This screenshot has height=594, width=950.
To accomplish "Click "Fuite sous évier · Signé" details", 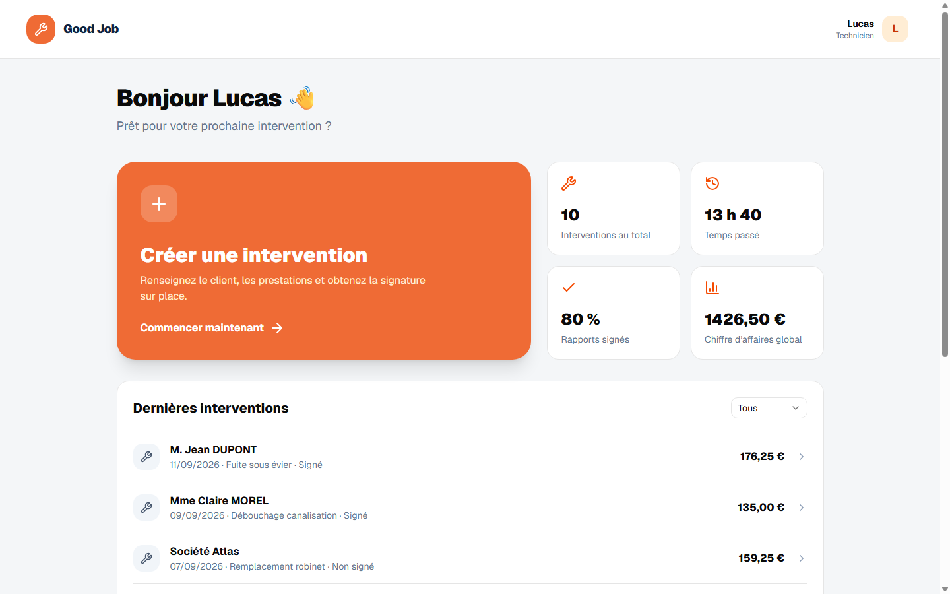I will point(274,465).
